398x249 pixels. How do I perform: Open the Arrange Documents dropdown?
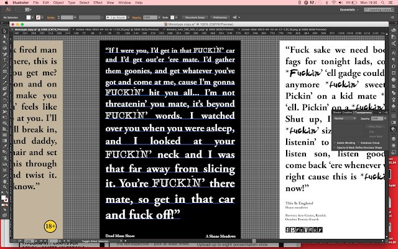point(28,10)
